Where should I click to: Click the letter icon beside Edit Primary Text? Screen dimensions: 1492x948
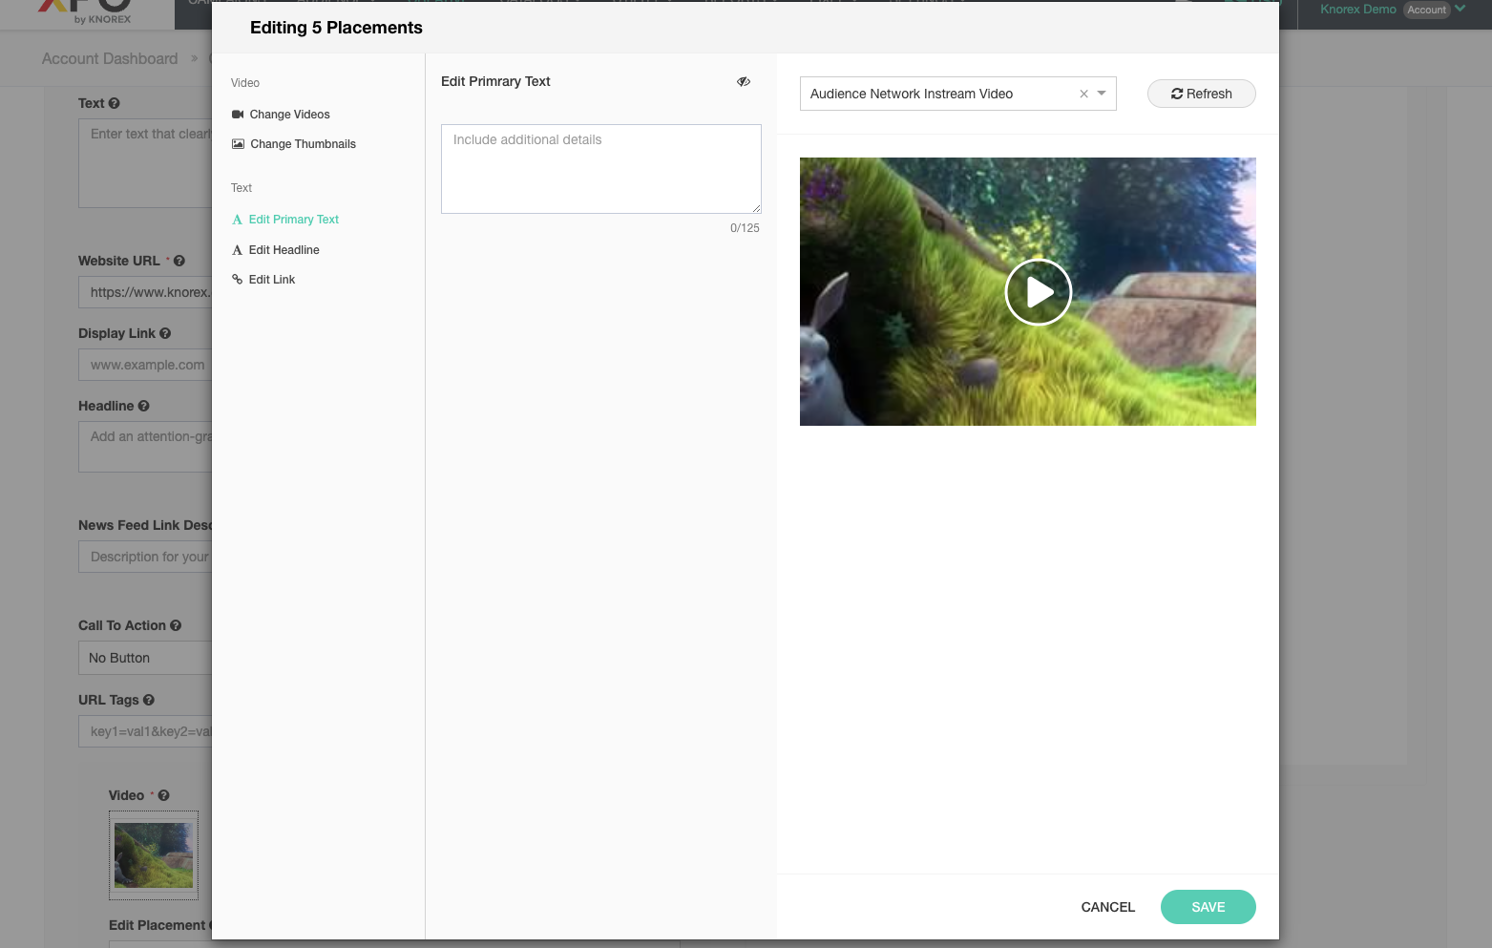click(x=238, y=220)
